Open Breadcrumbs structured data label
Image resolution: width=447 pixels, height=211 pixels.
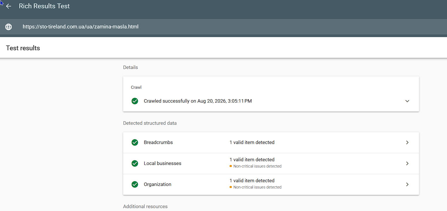pos(158,143)
